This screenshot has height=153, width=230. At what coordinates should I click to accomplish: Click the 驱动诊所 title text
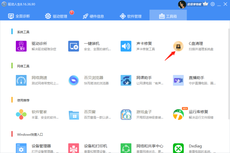coord(39,44)
